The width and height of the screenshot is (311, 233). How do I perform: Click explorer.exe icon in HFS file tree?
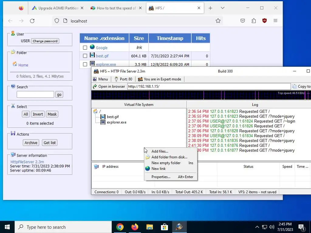103,122
